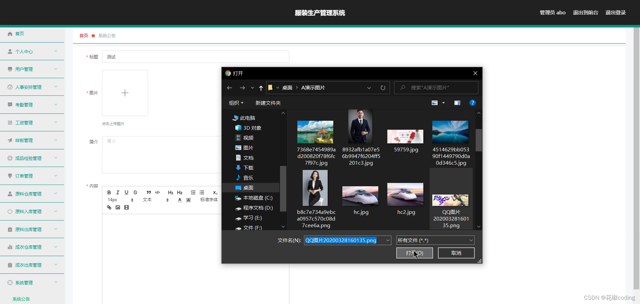Open the text color picker
Viewport: 640px width, 304px height.
(x=180, y=200)
